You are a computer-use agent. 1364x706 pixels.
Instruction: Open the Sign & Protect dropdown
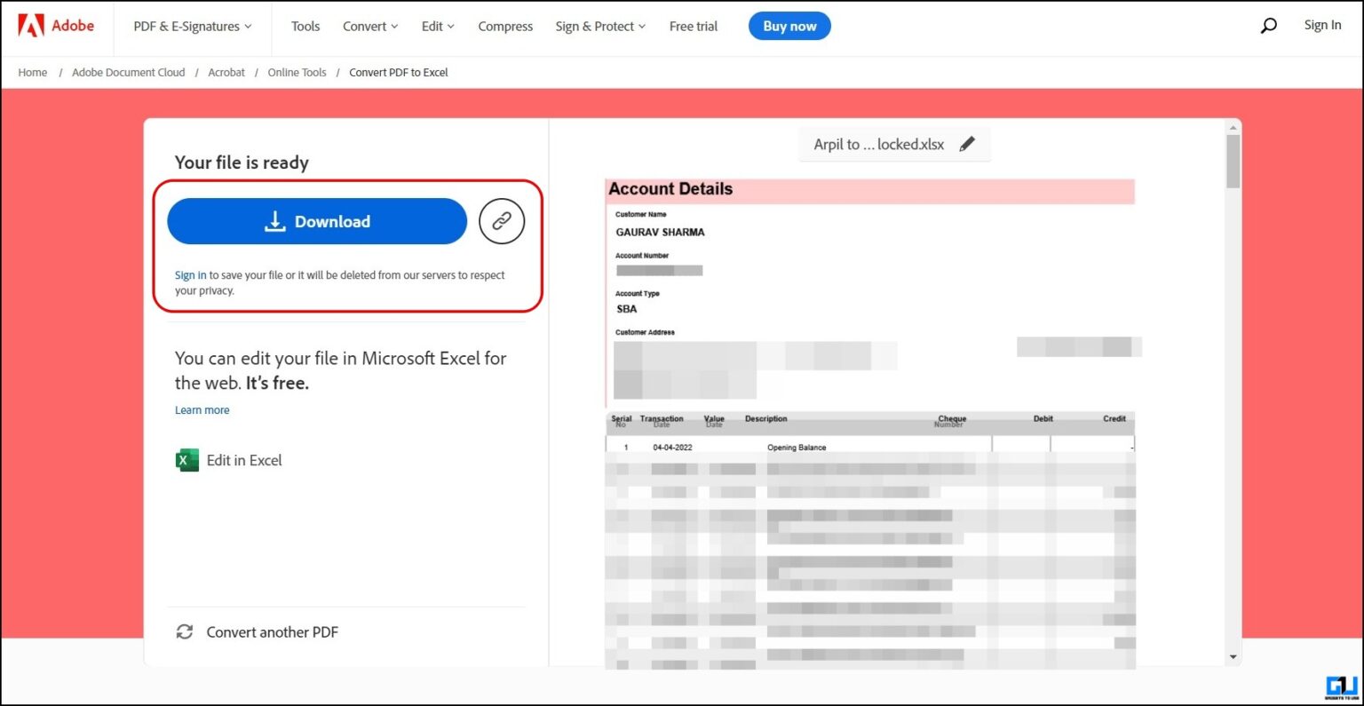[x=599, y=26]
